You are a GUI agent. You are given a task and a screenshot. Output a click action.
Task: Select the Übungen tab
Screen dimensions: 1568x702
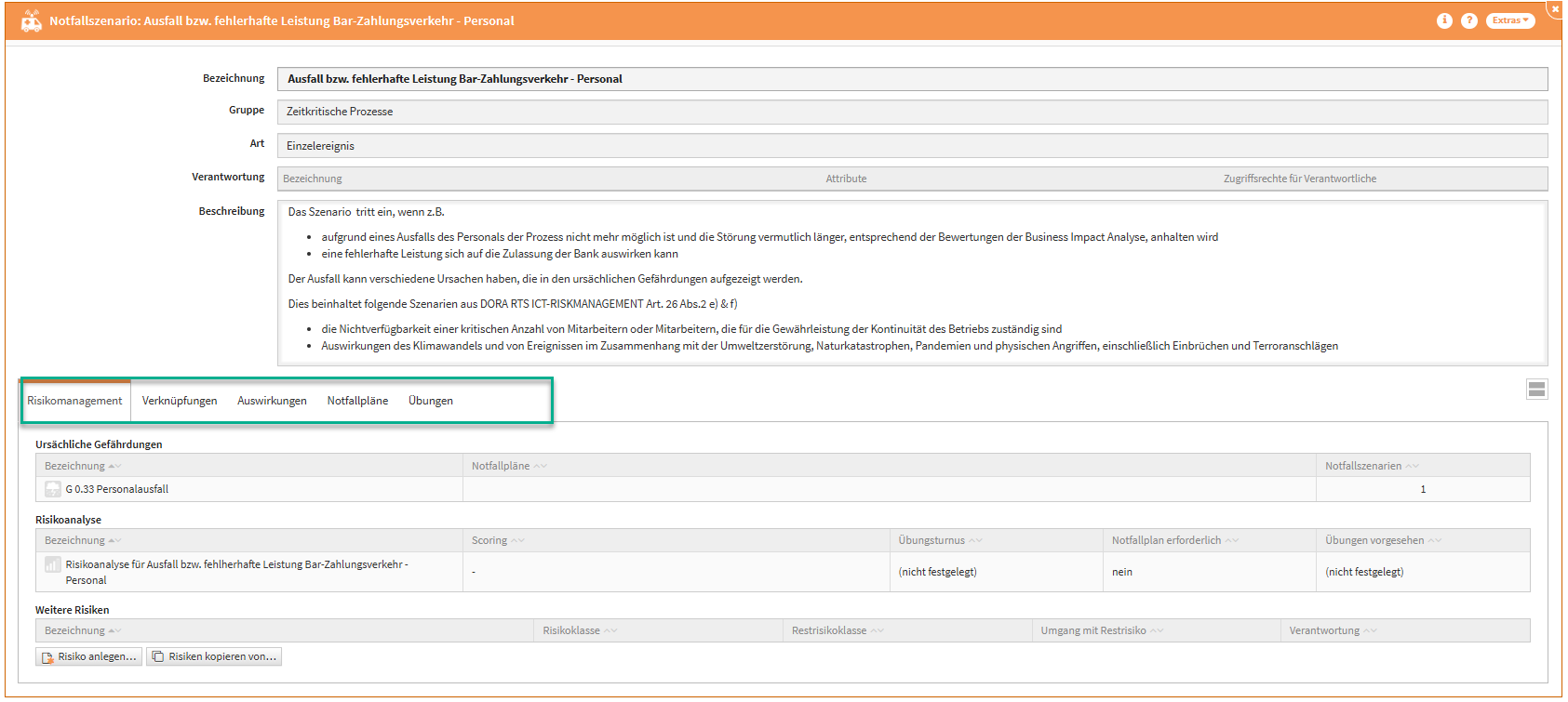click(431, 401)
